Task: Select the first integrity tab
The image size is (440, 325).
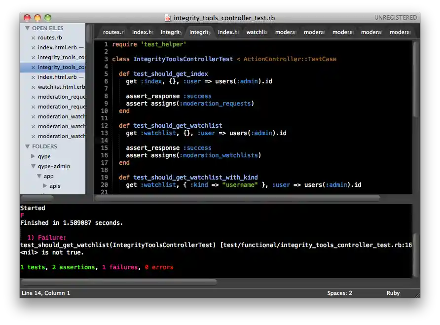Action: click(171, 32)
